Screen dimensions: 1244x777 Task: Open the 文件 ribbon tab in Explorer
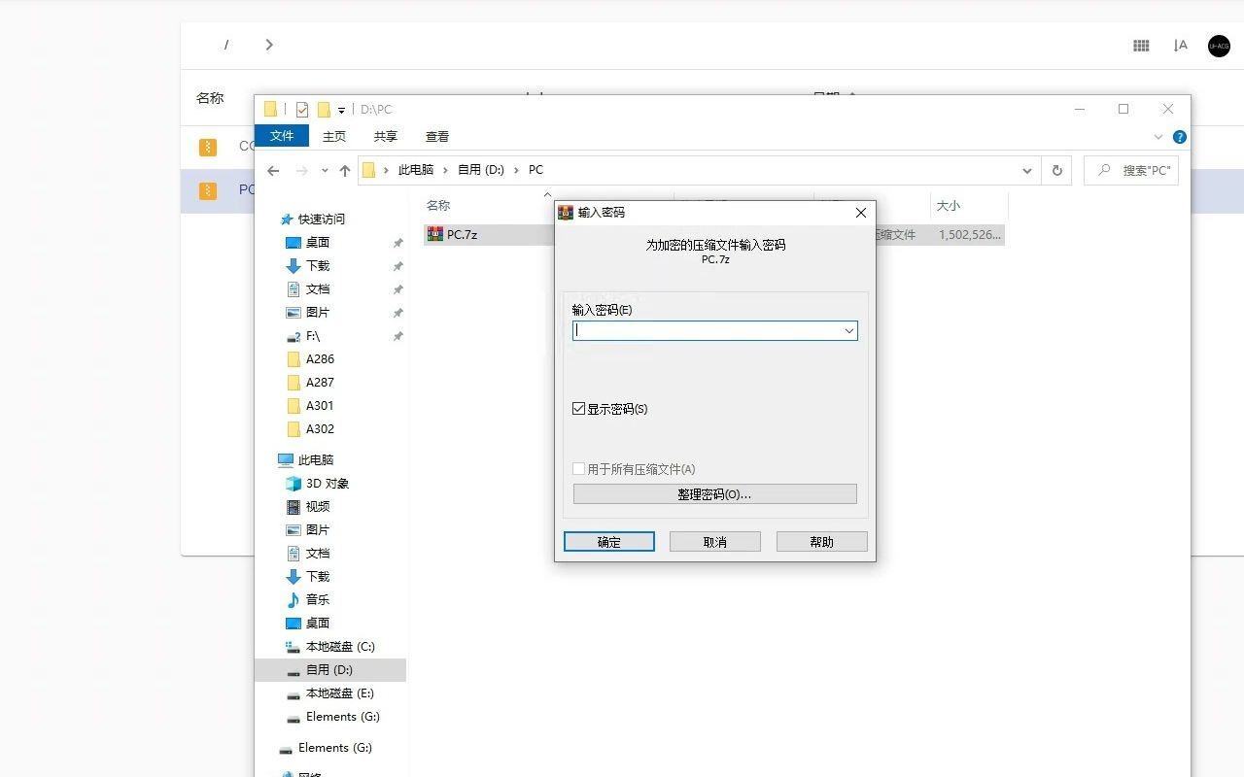(282, 136)
